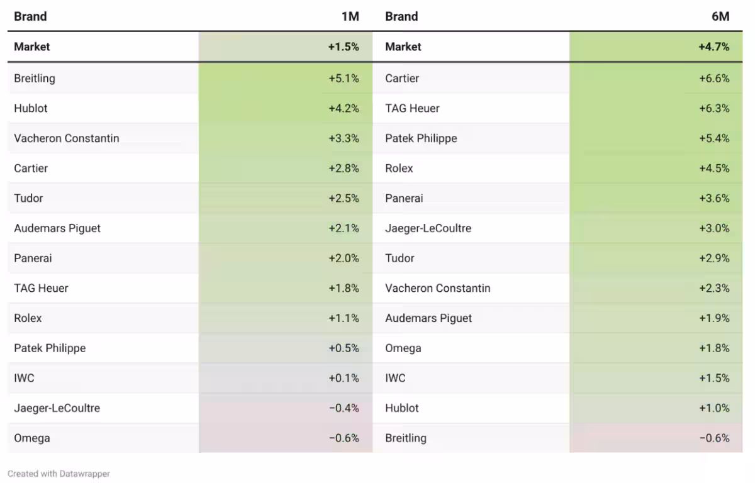Click Vacheron Constantin in the 1M table
The width and height of the screenshot is (755, 483).
[67, 138]
